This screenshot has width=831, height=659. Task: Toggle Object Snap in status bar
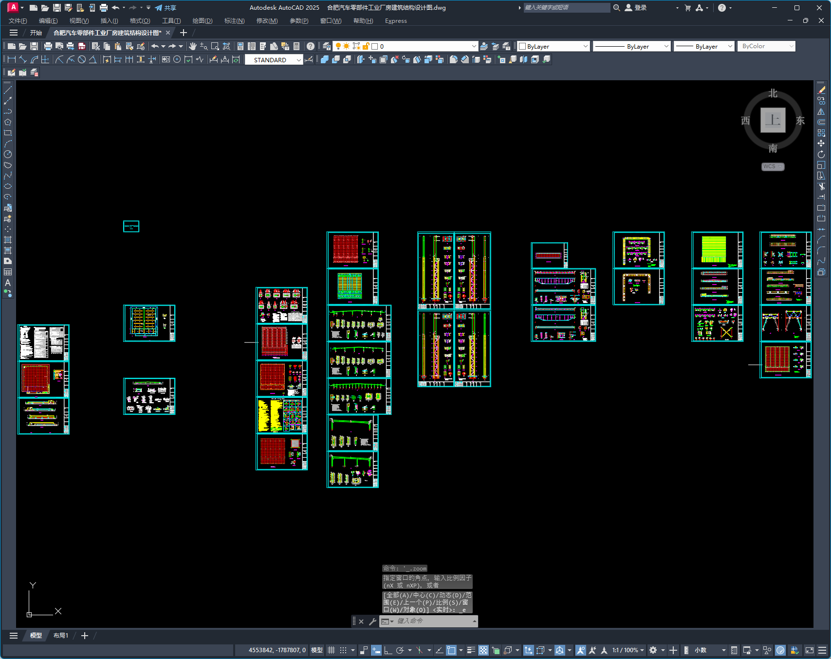pyautogui.click(x=451, y=650)
